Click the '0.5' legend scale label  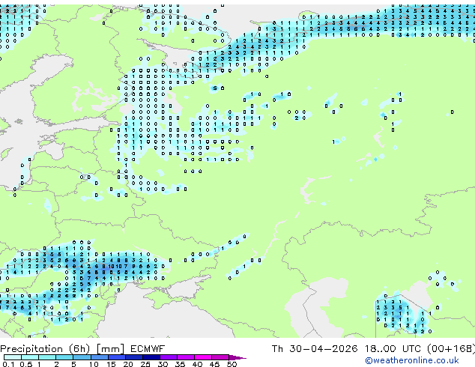point(26,364)
